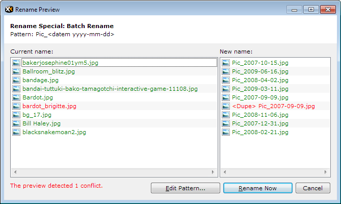Select Pic_2008-11-06.jpg in the new names list
Screen dimensions: 341x204
point(259,115)
